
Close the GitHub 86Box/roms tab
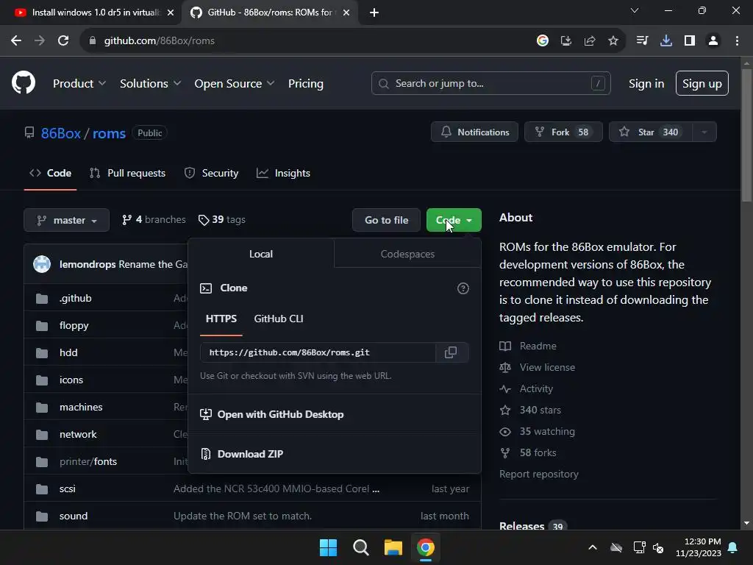click(x=346, y=13)
